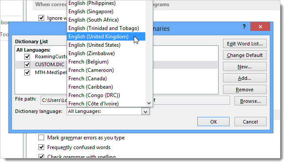Select English (Philippines) from the language list

tap(106, 3)
